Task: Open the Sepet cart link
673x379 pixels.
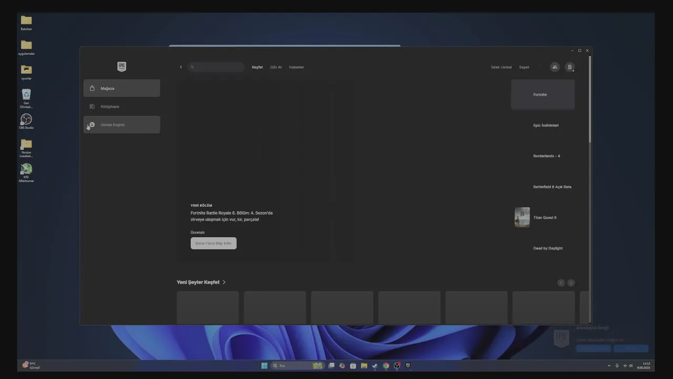Action: point(524,67)
